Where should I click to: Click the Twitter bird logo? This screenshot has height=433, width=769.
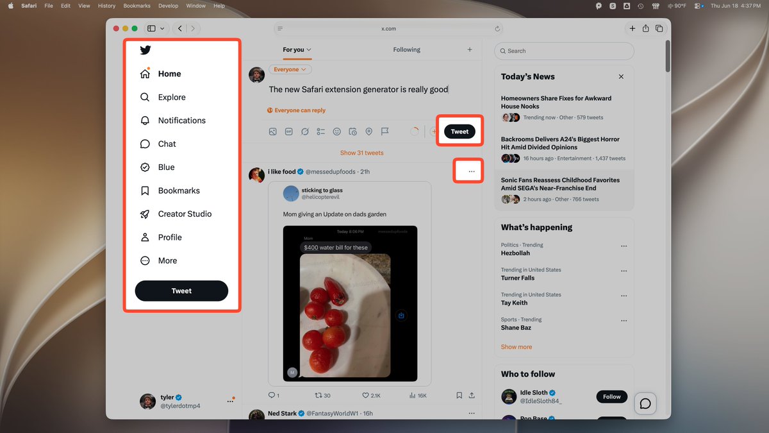point(145,50)
